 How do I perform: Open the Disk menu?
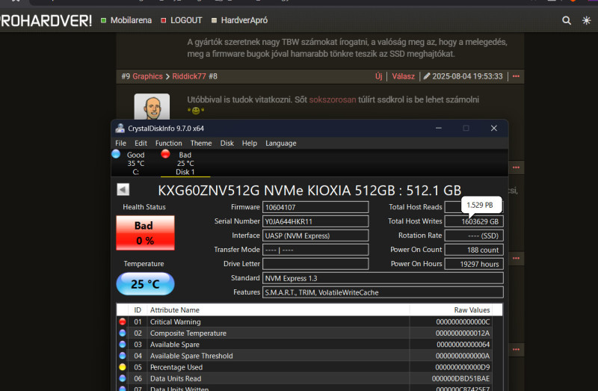click(x=227, y=143)
